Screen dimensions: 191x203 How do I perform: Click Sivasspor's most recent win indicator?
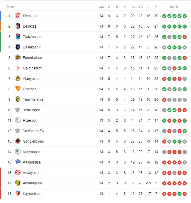tap(185, 16)
